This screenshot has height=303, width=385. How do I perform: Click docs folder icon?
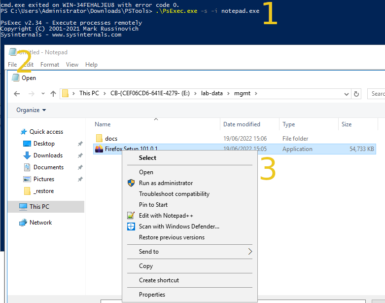pyautogui.click(x=99, y=138)
